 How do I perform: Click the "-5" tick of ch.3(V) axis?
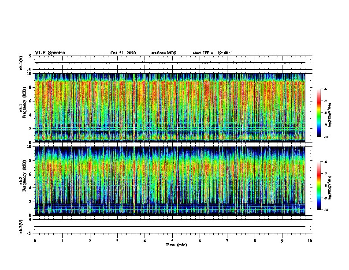pyautogui.click(x=30, y=233)
